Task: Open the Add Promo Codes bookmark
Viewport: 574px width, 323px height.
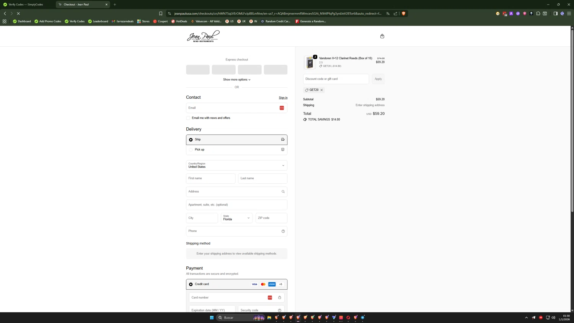Action: point(48,21)
